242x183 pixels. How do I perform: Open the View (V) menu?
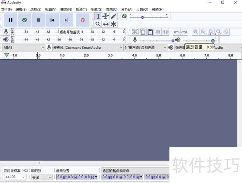click(x=51, y=9)
